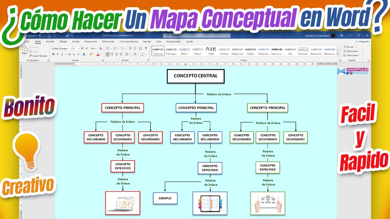Open the Plantilla_mapa_conceptual file name dropdown

coord(133,36)
